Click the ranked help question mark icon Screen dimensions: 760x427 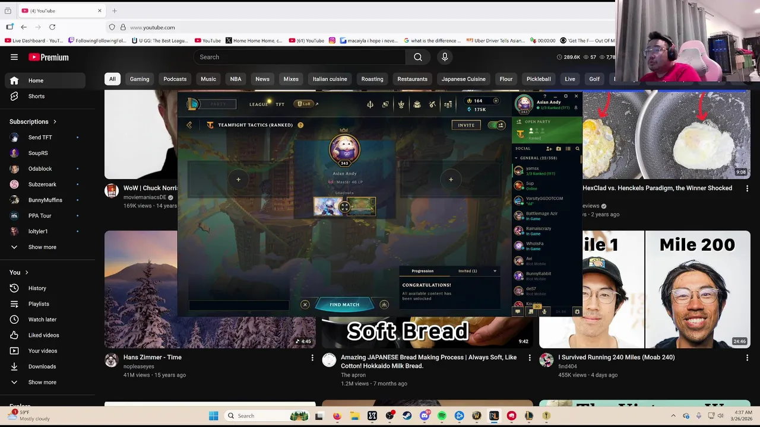(x=300, y=125)
